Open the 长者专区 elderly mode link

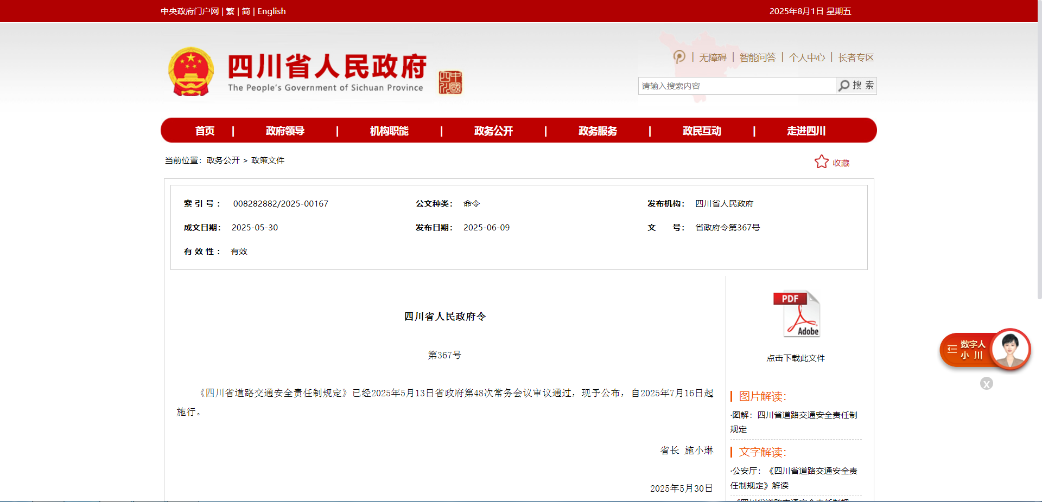tap(855, 57)
